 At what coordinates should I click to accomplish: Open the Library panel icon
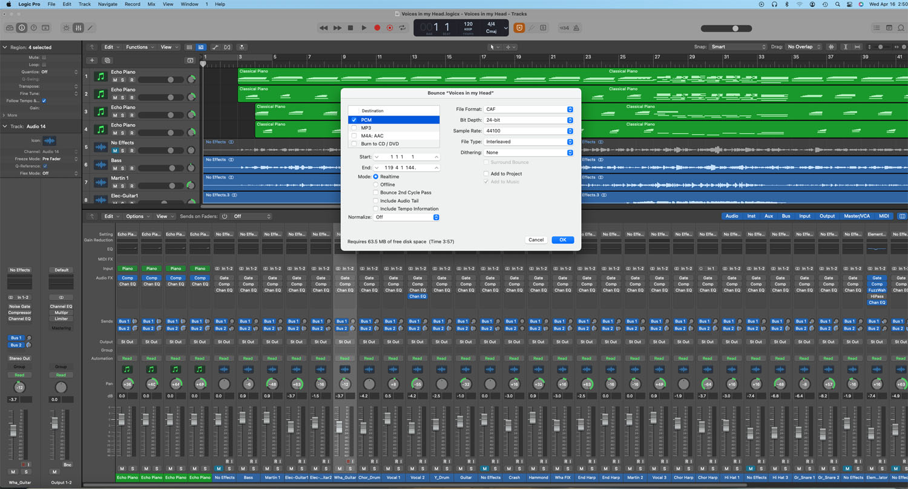tap(10, 28)
